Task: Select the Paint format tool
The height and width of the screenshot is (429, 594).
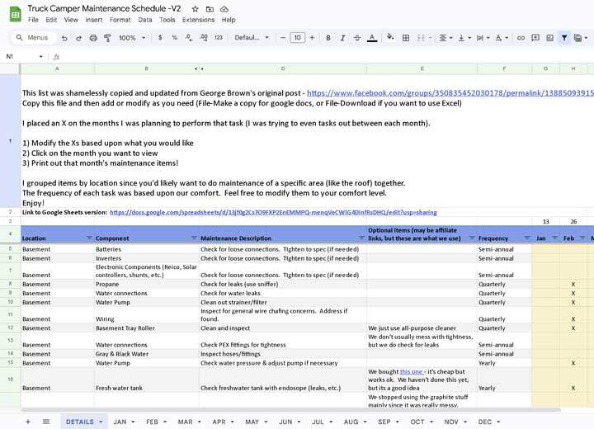Action: [107, 38]
